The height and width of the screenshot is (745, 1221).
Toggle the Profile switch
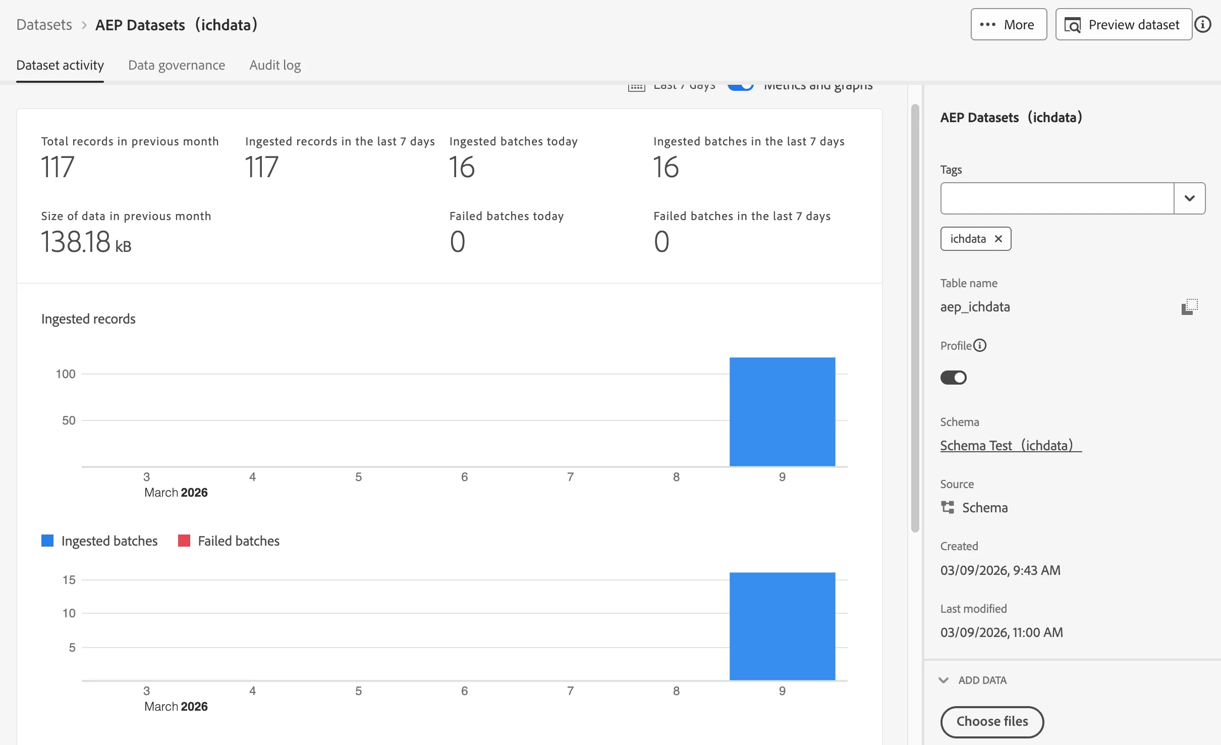click(953, 378)
